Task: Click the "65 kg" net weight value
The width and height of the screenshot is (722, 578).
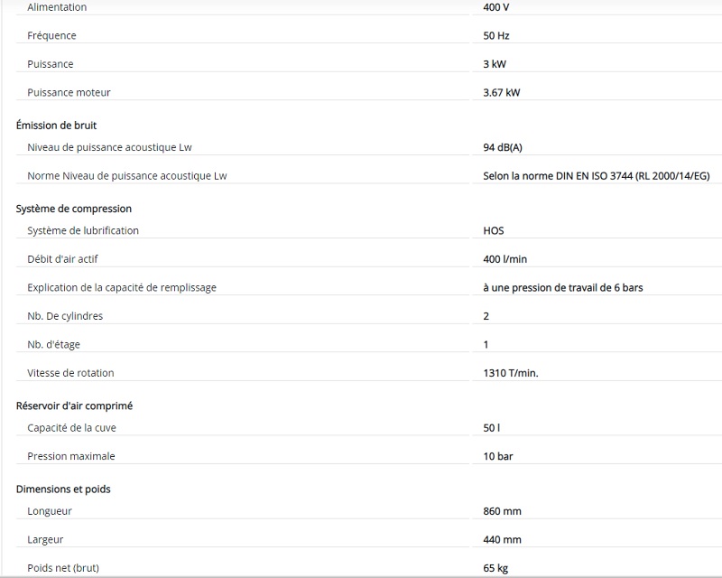Action: (496, 569)
